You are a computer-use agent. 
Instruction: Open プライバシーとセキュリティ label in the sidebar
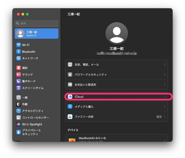pos(32,132)
